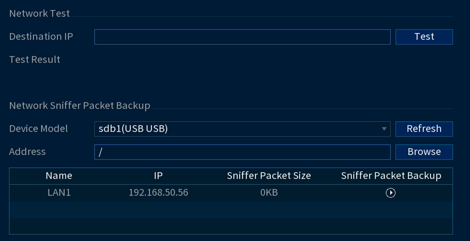
Task: Select the sdb1(USB USB) combo box
Action: point(242,129)
